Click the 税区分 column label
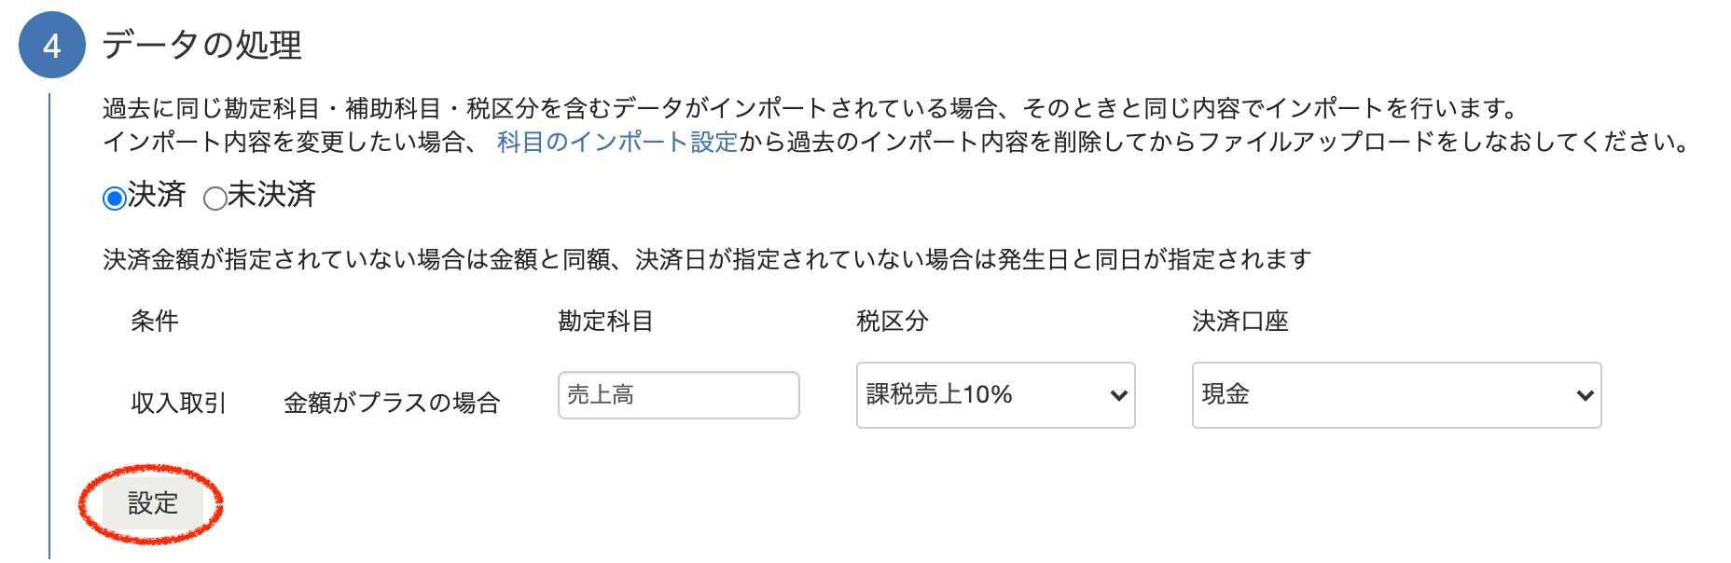The width and height of the screenshot is (1731, 563). [892, 322]
